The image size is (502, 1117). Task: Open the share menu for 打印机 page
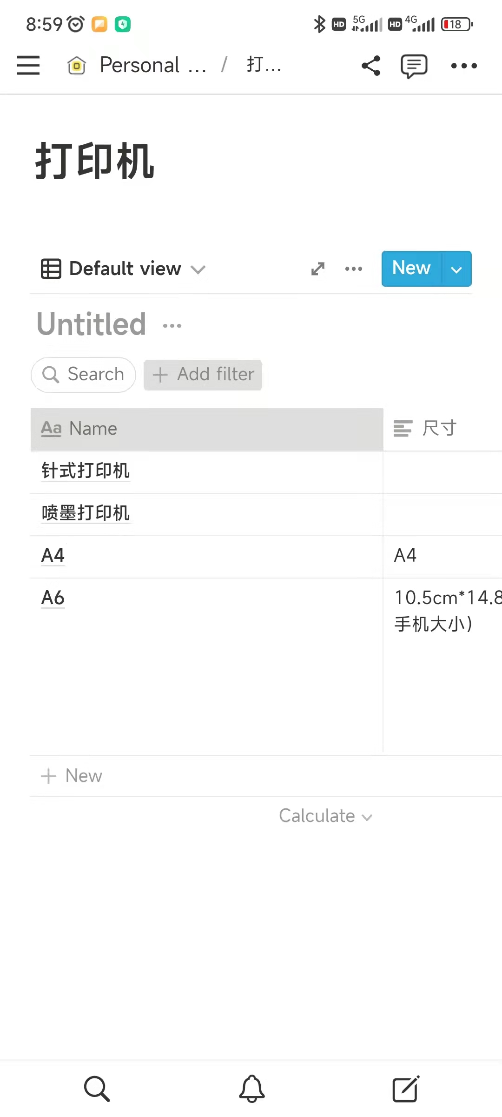[x=370, y=66]
